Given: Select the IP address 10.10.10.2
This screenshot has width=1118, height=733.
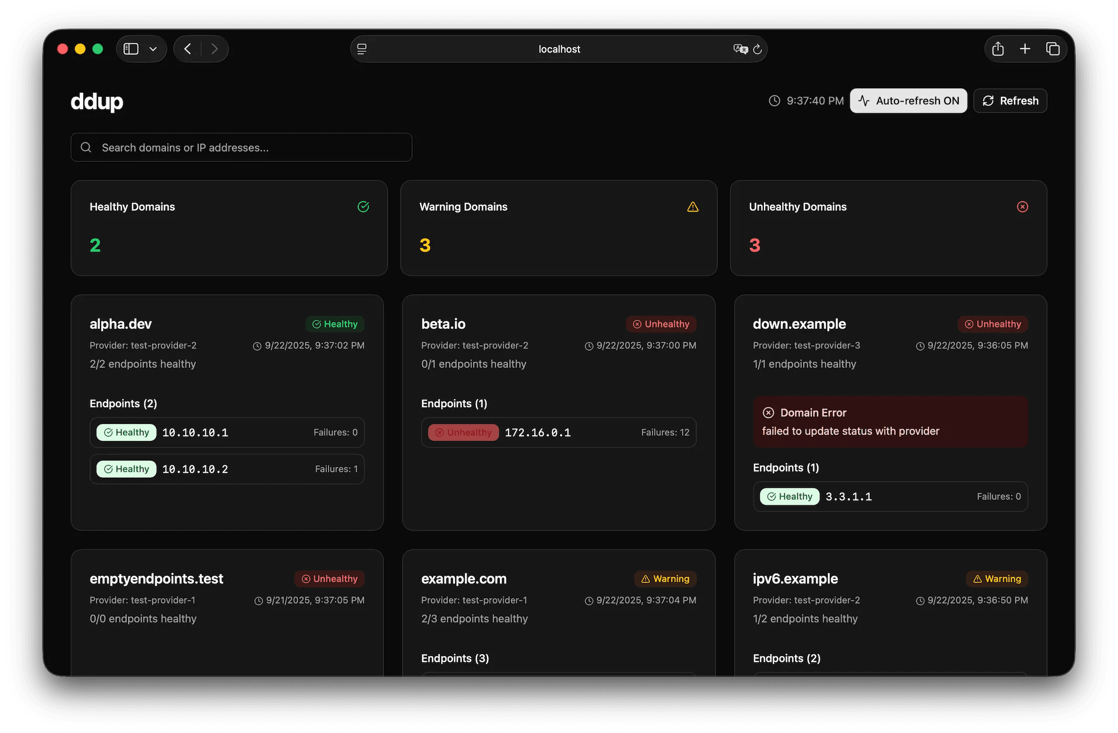Looking at the screenshot, I should (x=195, y=469).
